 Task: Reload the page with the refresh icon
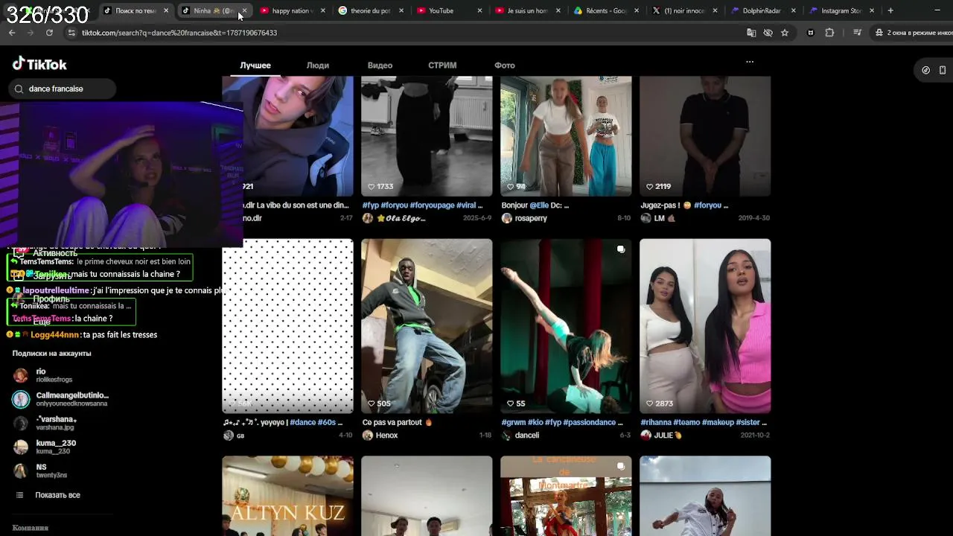point(49,33)
